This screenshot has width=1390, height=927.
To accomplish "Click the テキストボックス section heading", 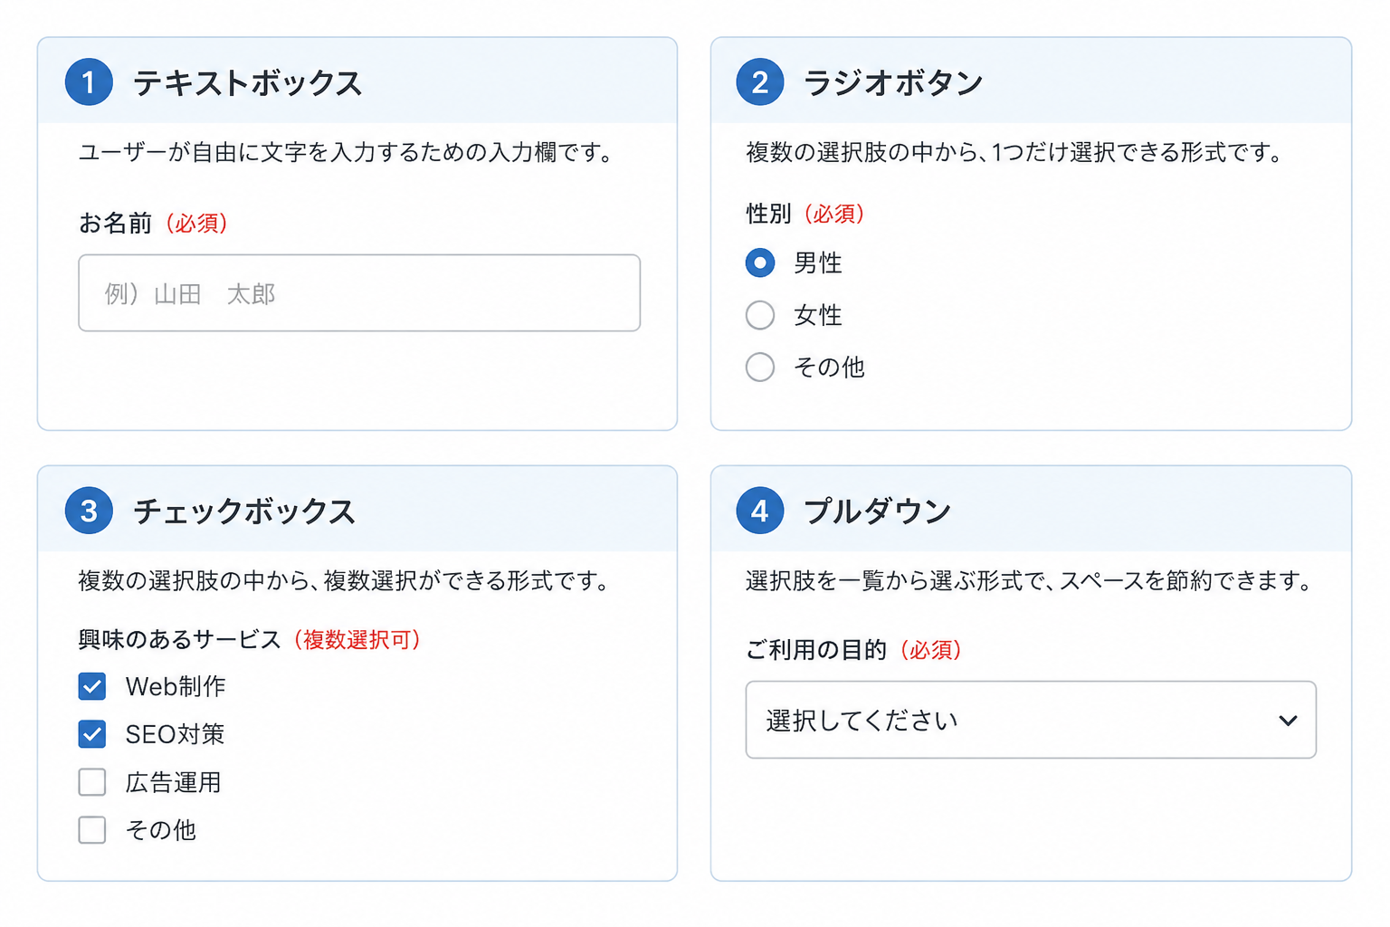I will [248, 83].
